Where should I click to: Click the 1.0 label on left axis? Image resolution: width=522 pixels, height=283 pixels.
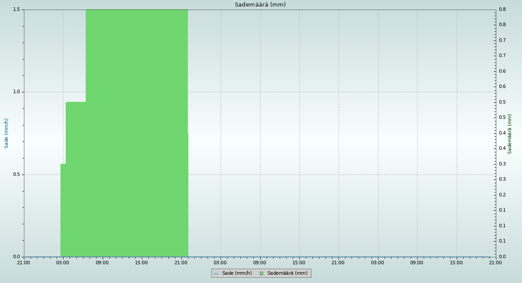coord(17,92)
